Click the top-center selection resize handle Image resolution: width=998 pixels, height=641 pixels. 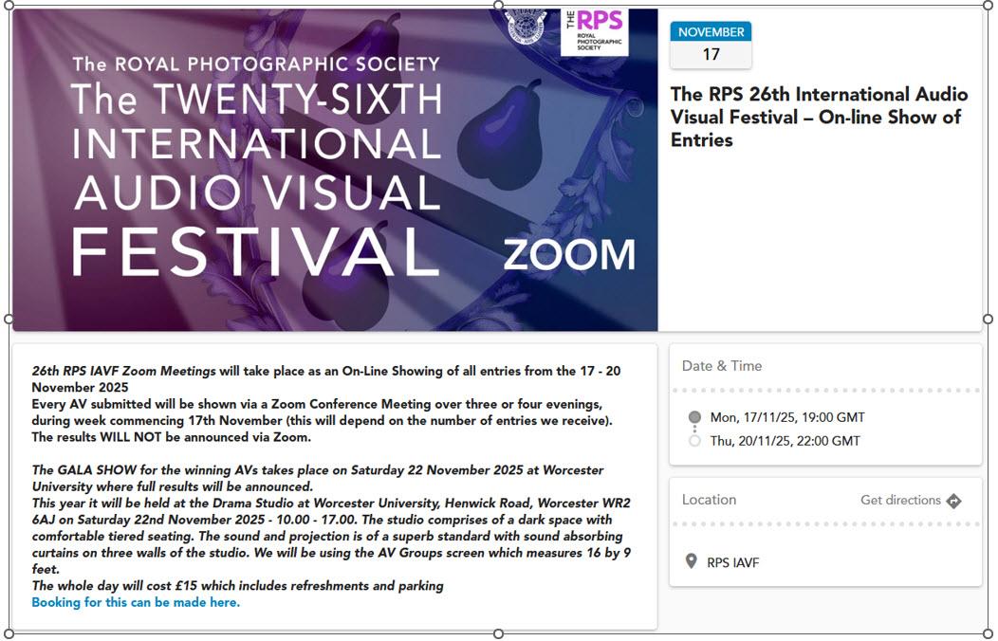499,5
